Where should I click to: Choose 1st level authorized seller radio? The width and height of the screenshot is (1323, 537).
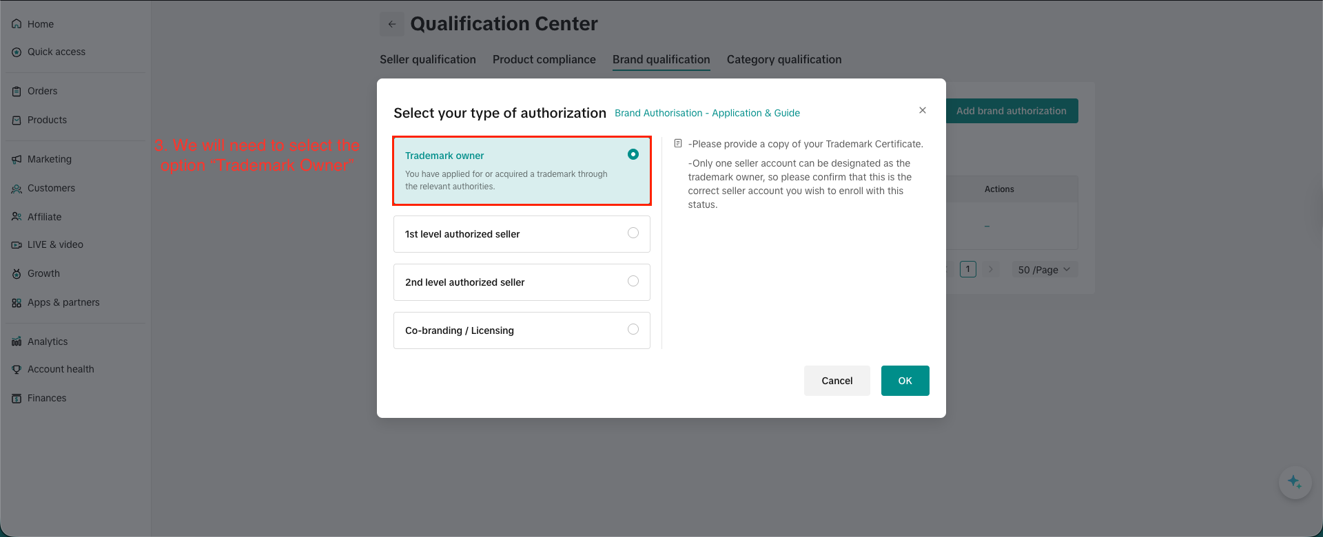pyautogui.click(x=633, y=233)
